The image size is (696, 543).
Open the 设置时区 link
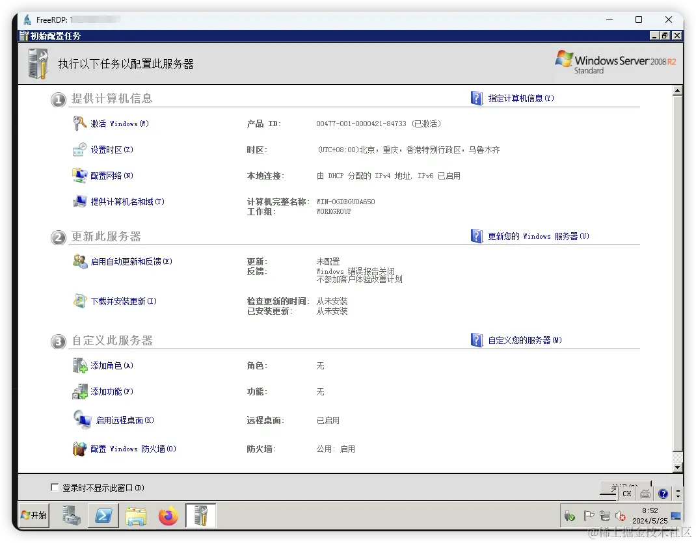(112, 150)
